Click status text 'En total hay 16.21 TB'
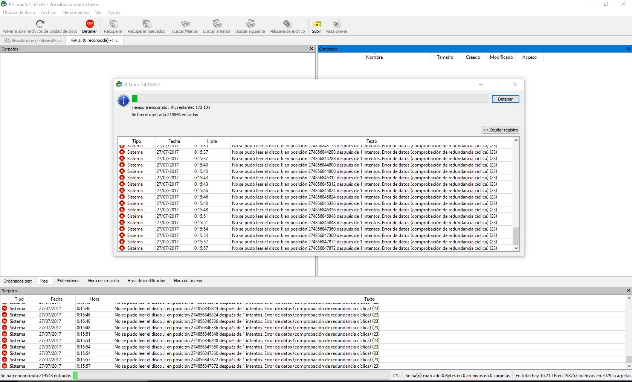The height and width of the screenshot is (382, 632). tap(573, 376)
